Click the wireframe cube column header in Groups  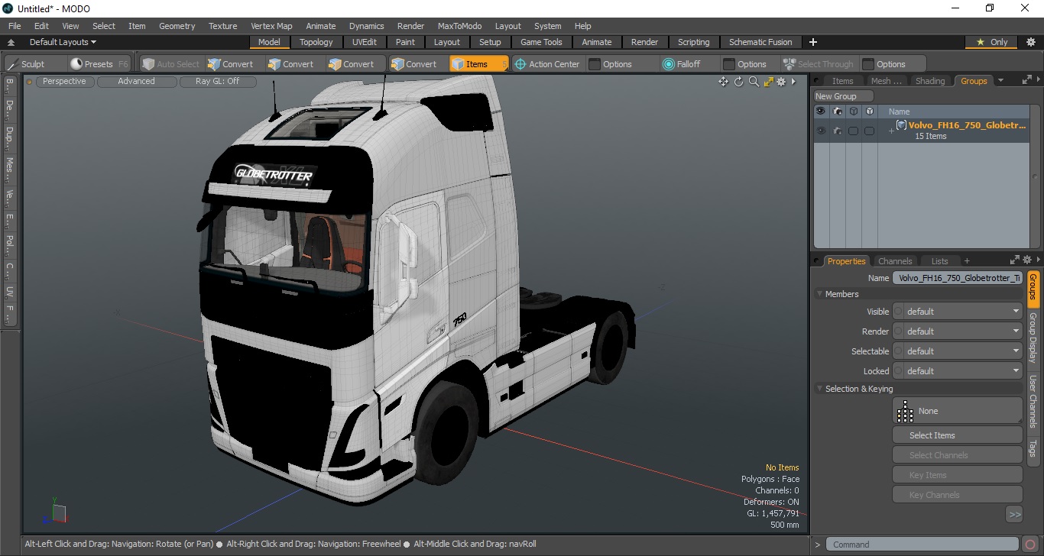pos(853,112)
